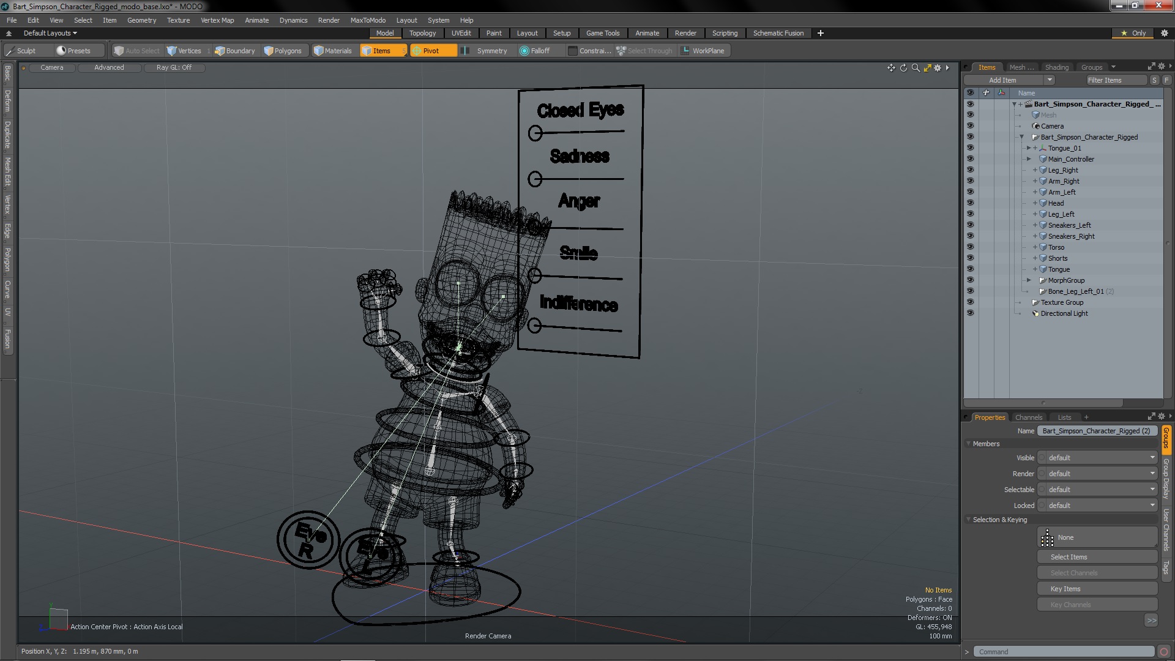
Task: Toggle visibility of the Main_Controller item
Action: pos(970,159)
